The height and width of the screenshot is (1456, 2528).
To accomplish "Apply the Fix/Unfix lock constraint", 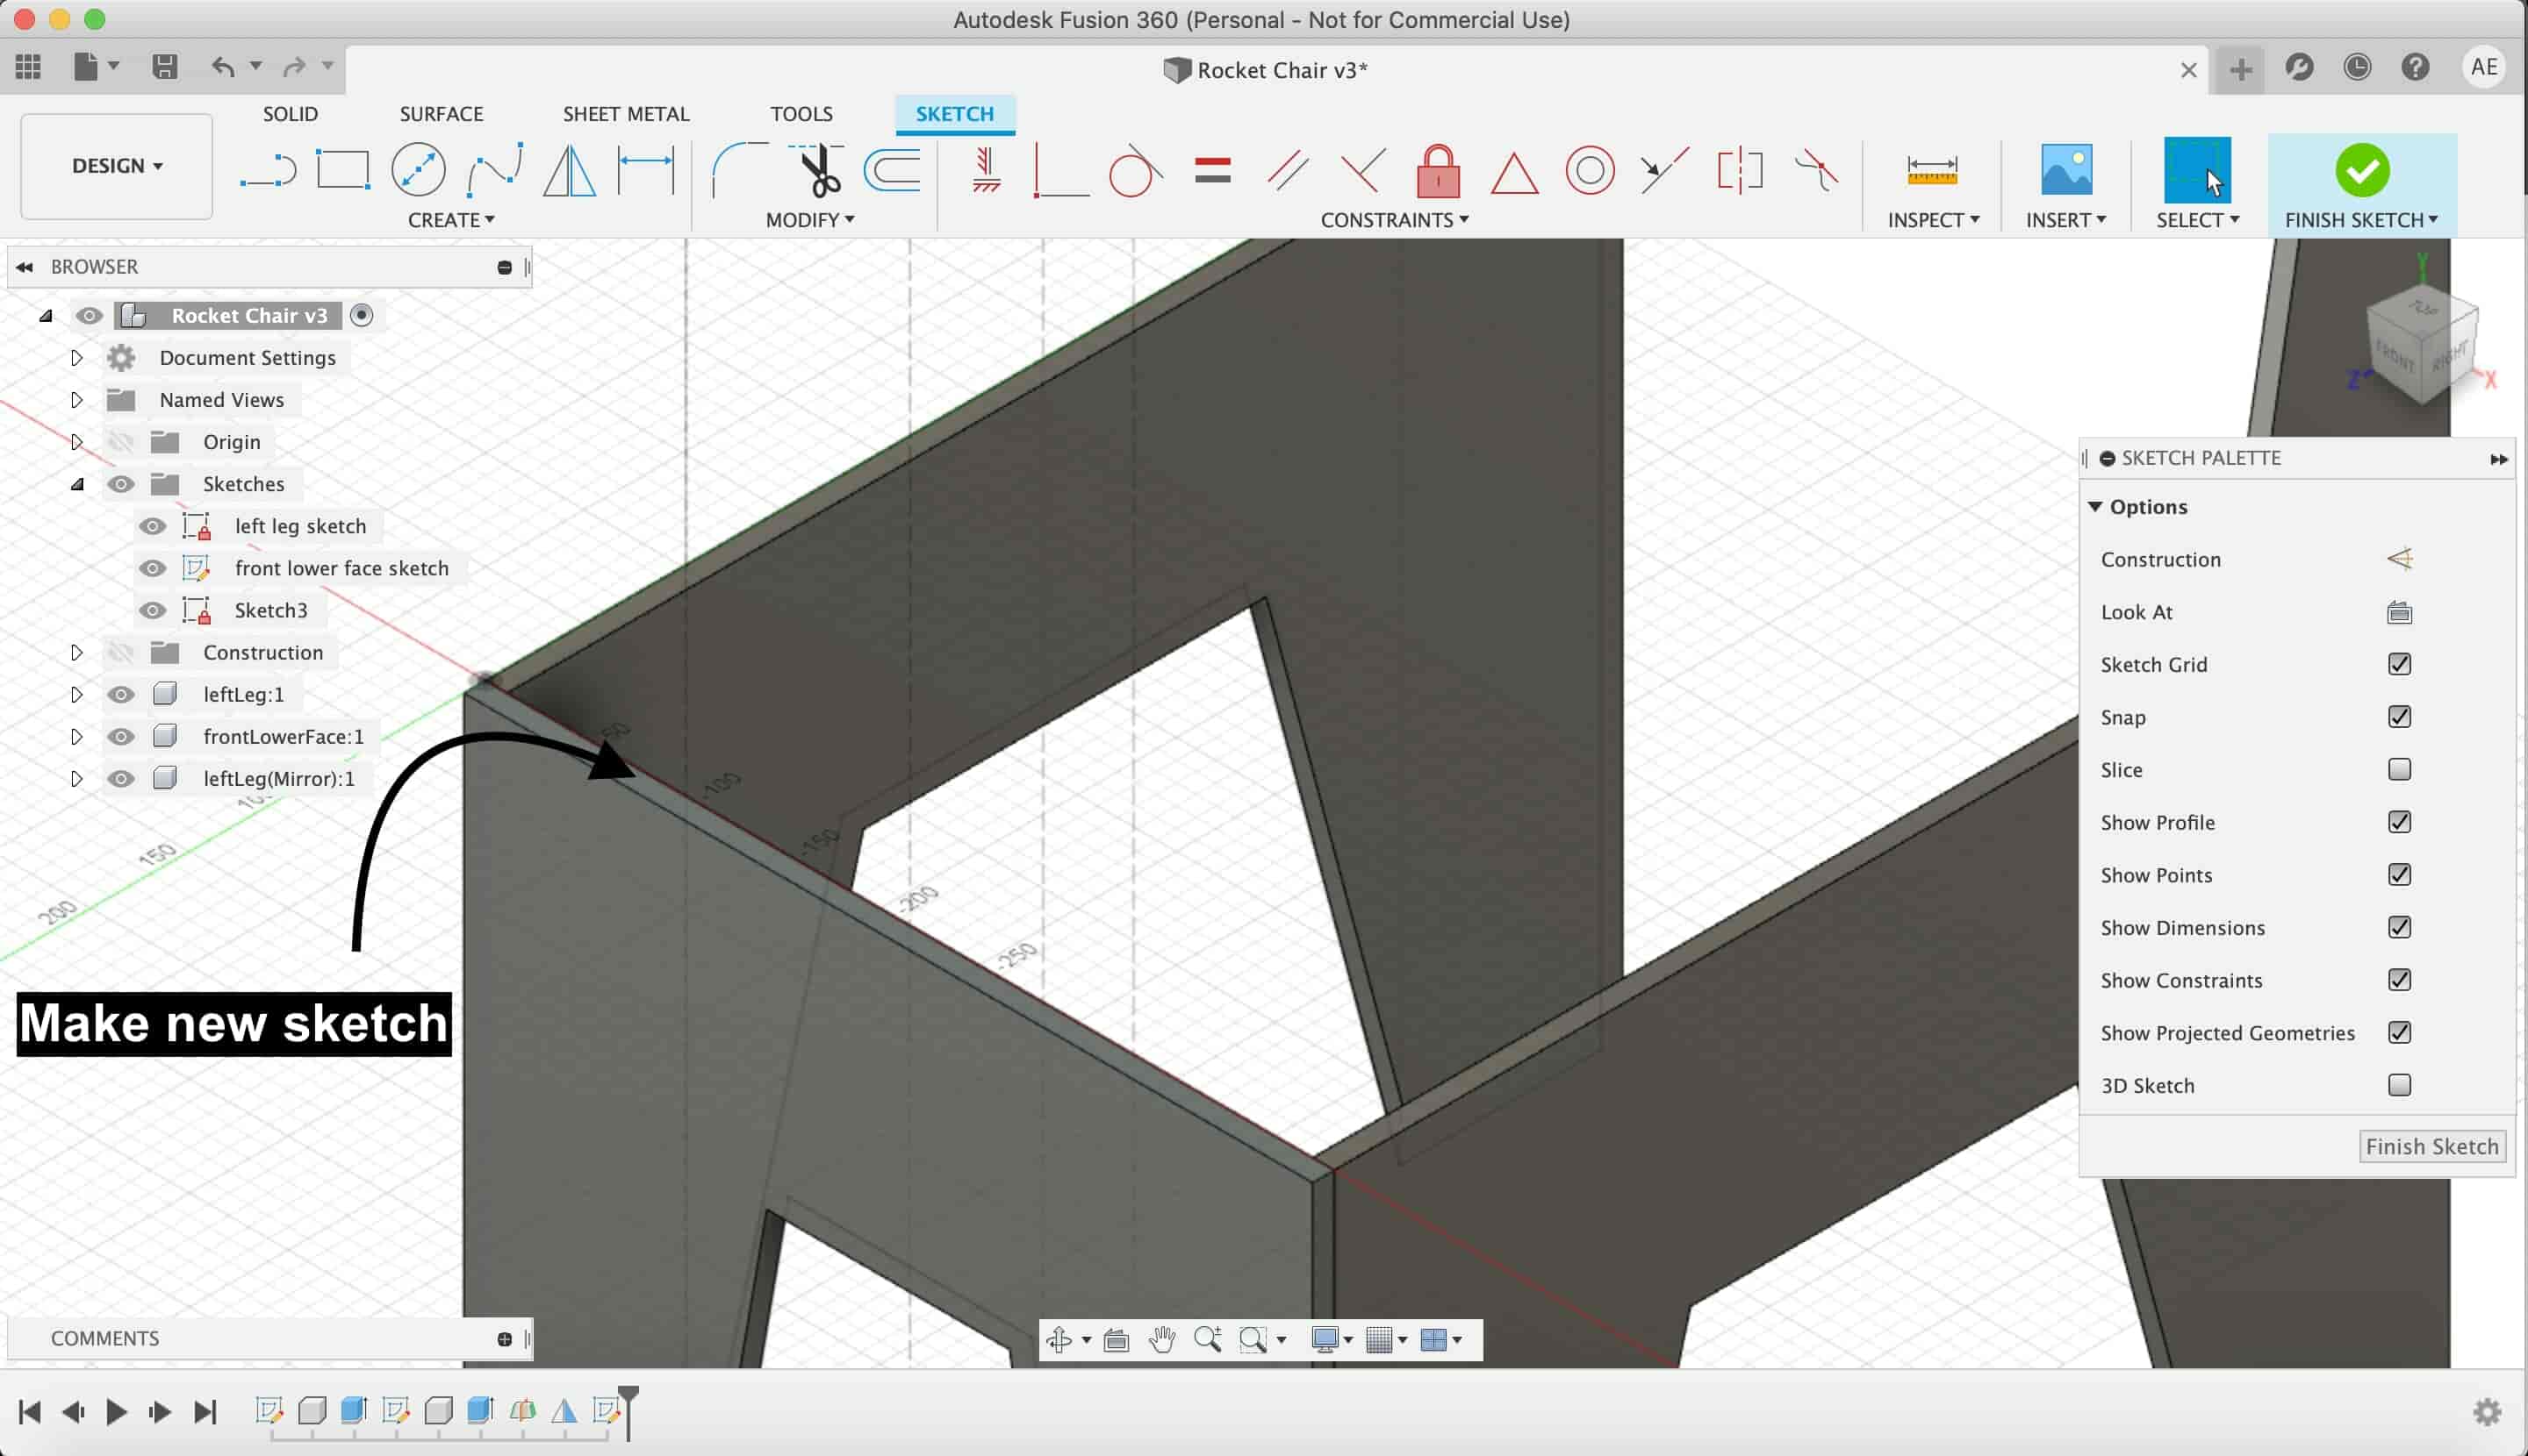I will pos(1438,170).
